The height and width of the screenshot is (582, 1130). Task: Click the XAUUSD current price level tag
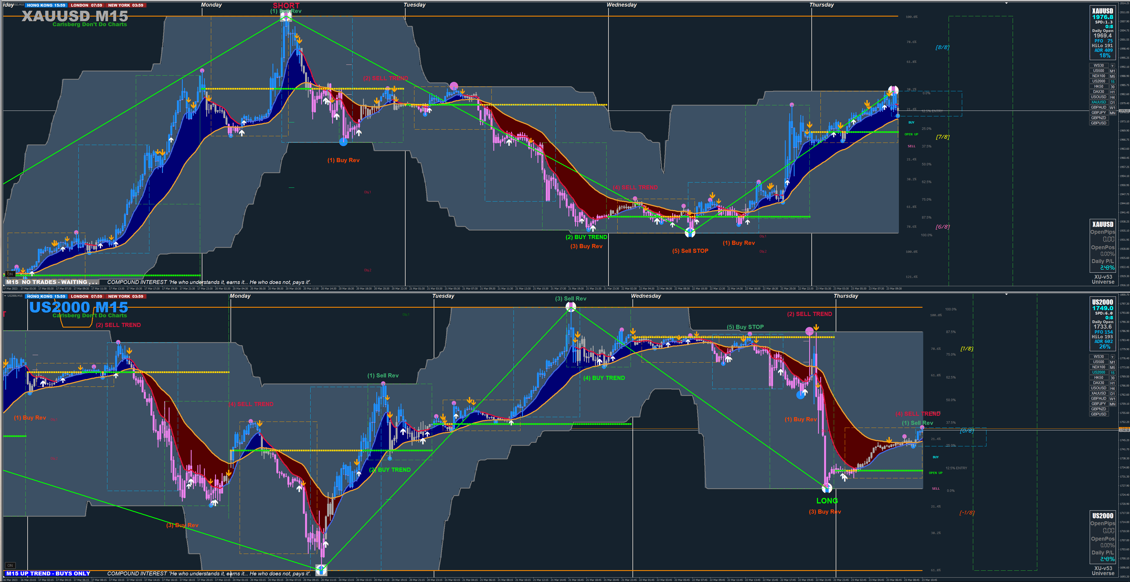[1124, 111]
